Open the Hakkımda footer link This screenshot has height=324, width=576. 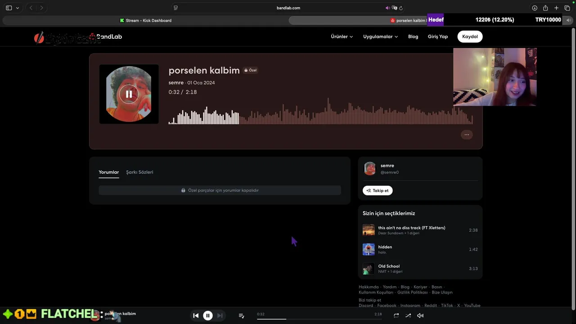point(369,287)
